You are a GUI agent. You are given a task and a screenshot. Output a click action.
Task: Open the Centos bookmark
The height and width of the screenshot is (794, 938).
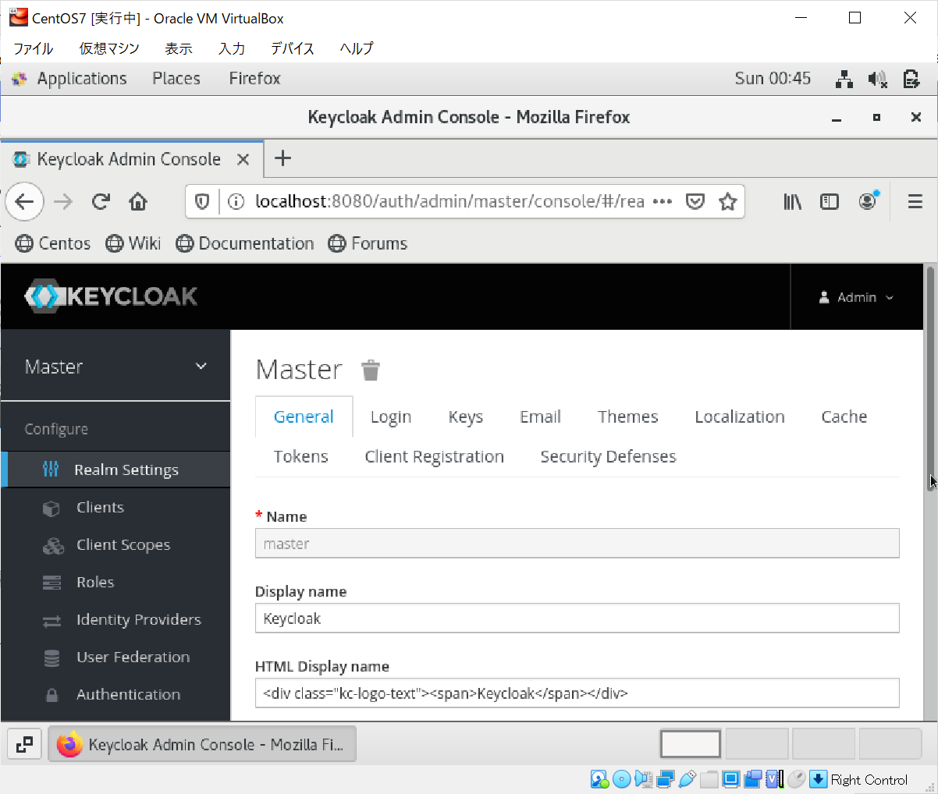coord(53,243)
